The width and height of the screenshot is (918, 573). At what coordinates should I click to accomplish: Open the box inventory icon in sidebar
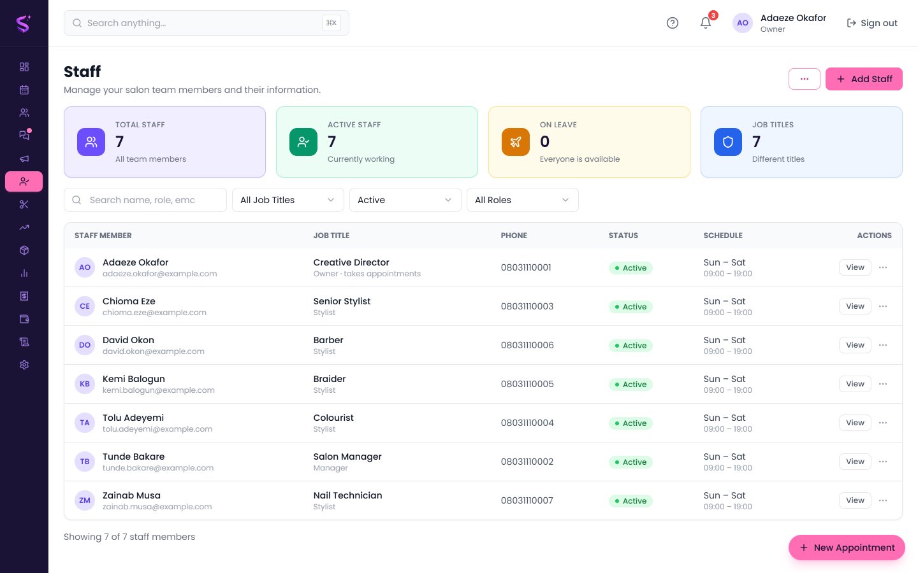coord(24,250)
